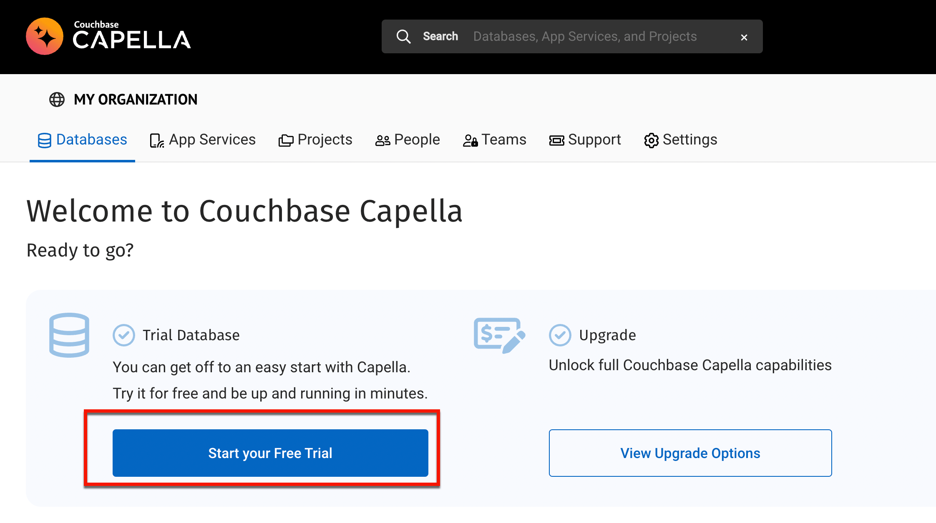The image size is (936, 523).
Task: Open the App Services tab
Action: tap(203, 140)
